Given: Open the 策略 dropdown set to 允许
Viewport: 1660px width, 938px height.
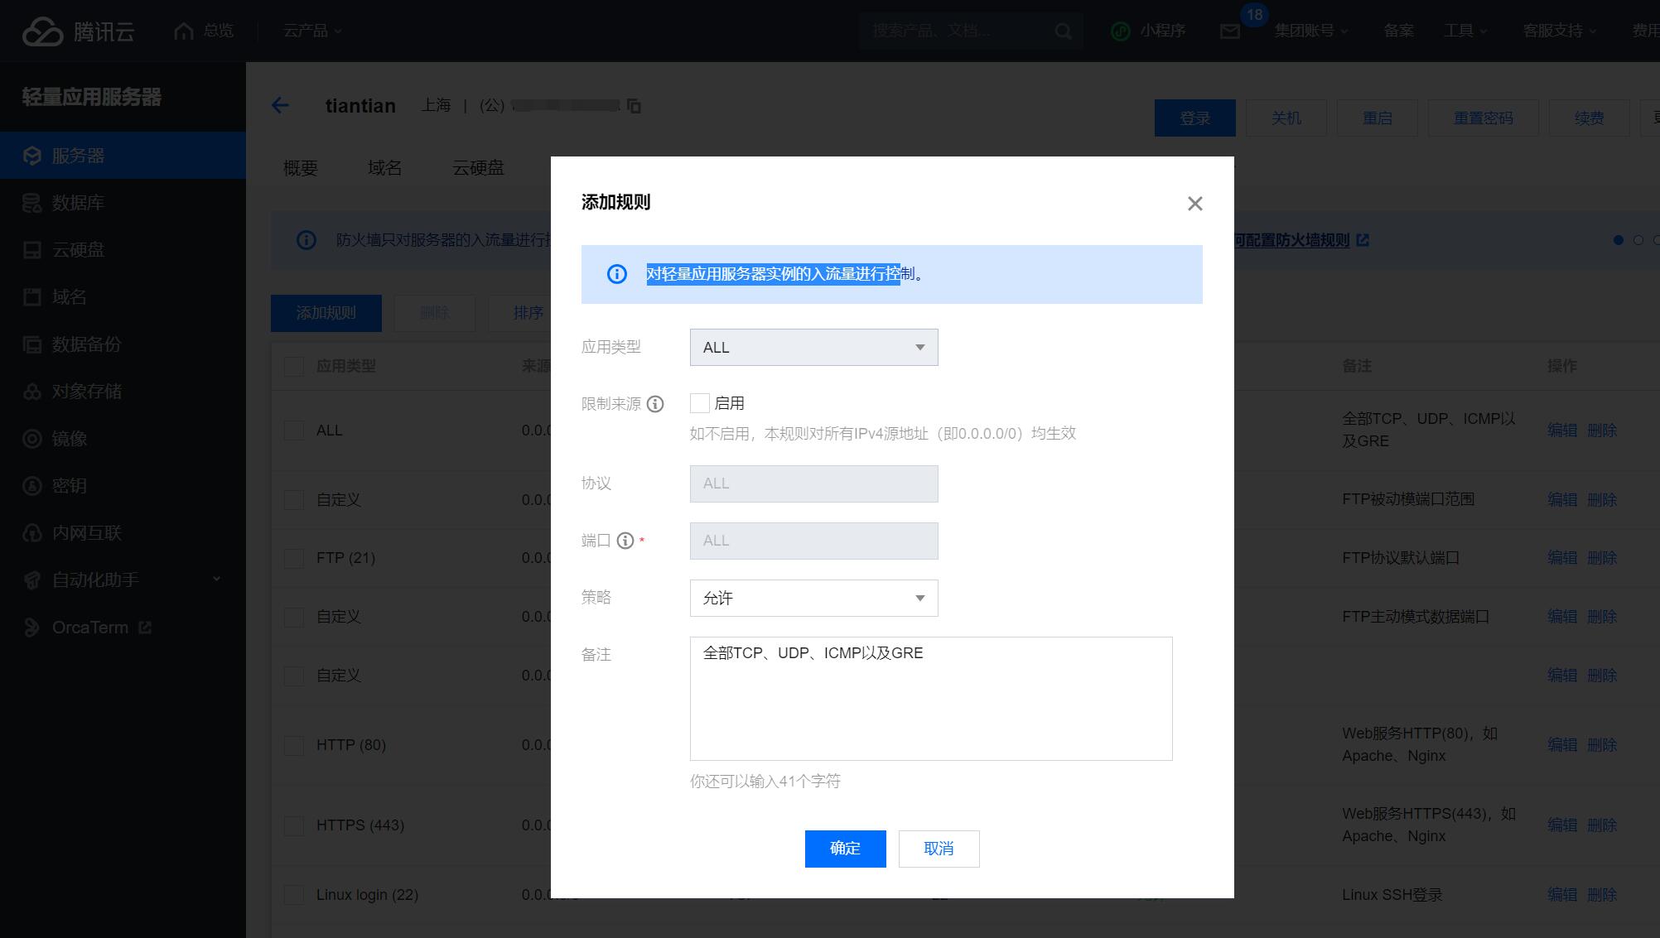Looking at the screenshot, I should pos(813,598).
